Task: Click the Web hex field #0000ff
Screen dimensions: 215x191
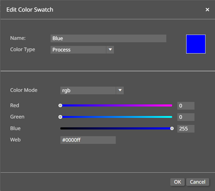Action: (x=88, y=140)
